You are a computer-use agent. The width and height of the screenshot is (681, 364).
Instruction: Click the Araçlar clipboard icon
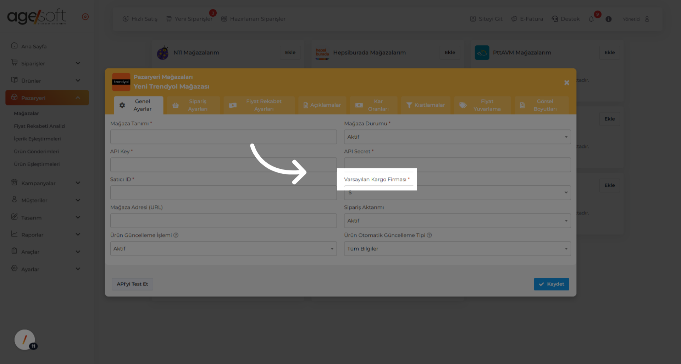(x=14, y=251)
